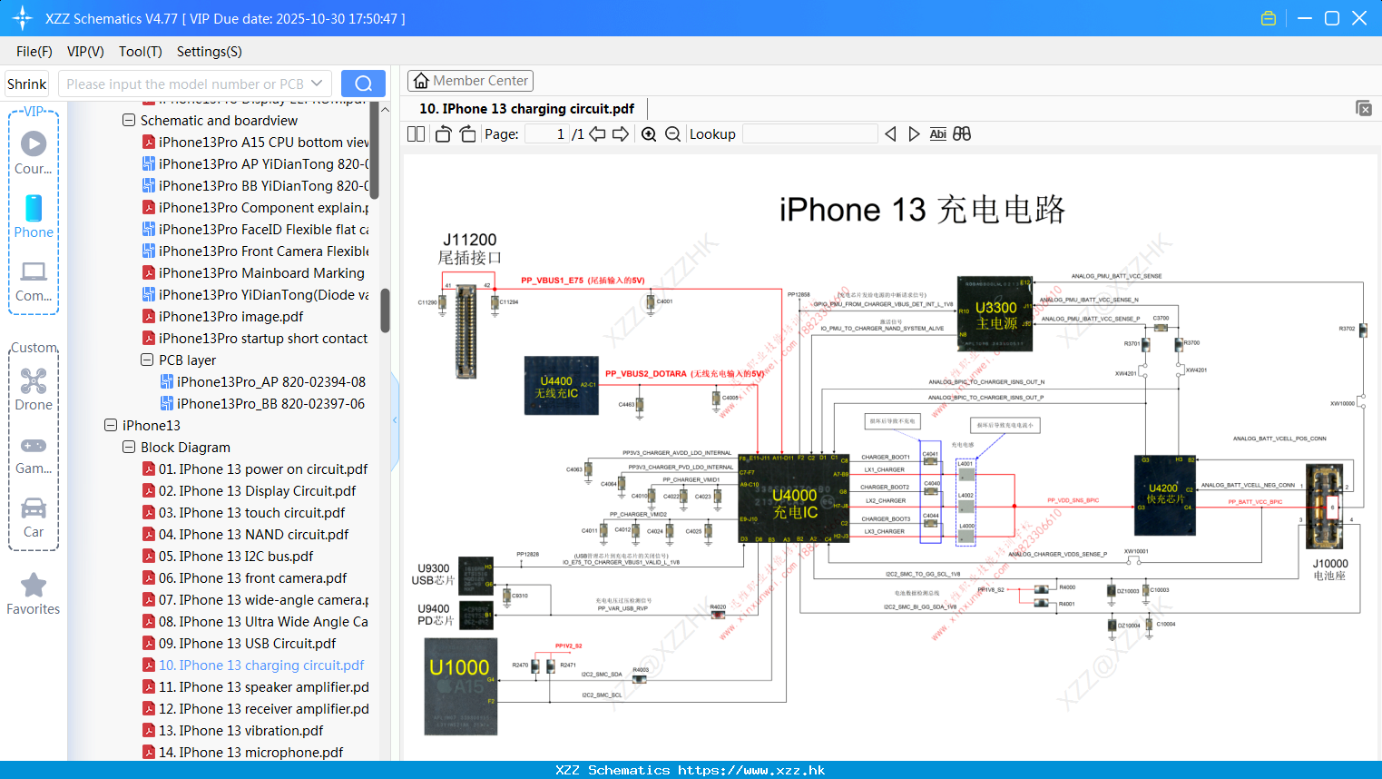Click the XZZ Schematics app logo
Viewport: 1382px width, 779px height.
pyautogui.click(x=23, y=18)
